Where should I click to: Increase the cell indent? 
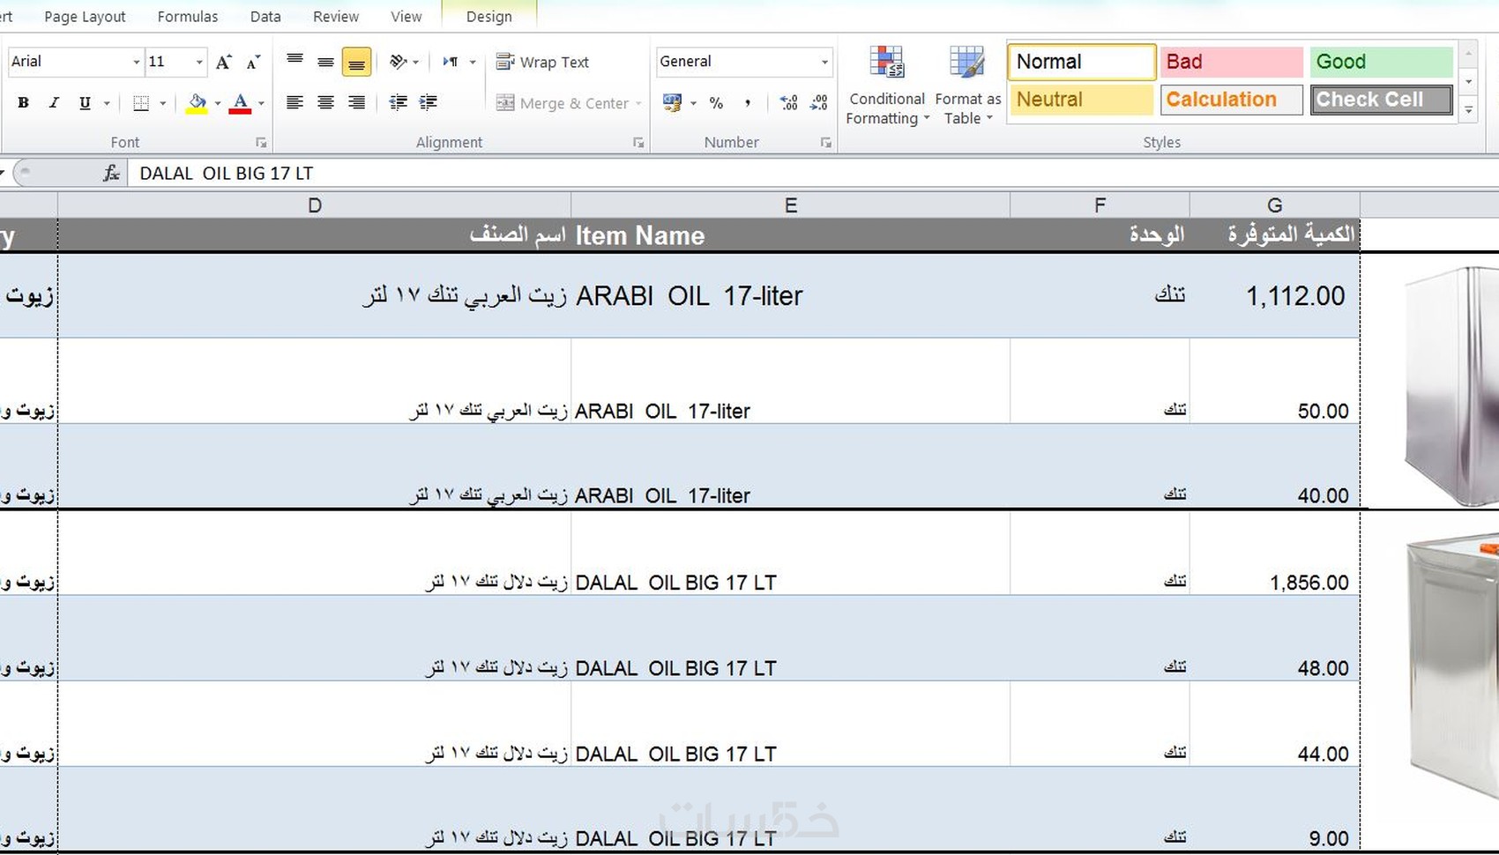point(429,103)
